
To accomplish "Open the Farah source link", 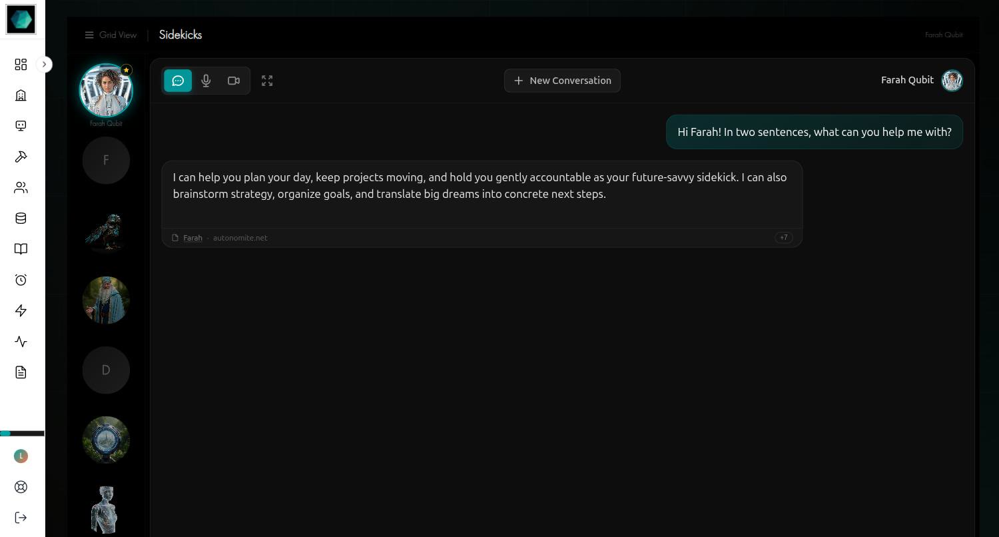I will 192,238.
